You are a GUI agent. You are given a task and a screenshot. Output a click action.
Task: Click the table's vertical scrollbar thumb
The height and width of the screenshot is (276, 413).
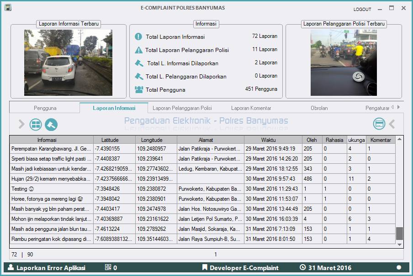coord(399,234)
